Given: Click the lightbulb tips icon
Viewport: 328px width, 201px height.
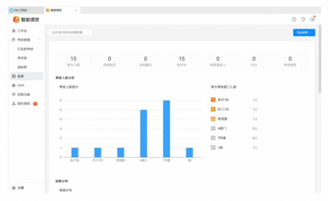Looking at the screenshot, I should (x=303, y=19).
